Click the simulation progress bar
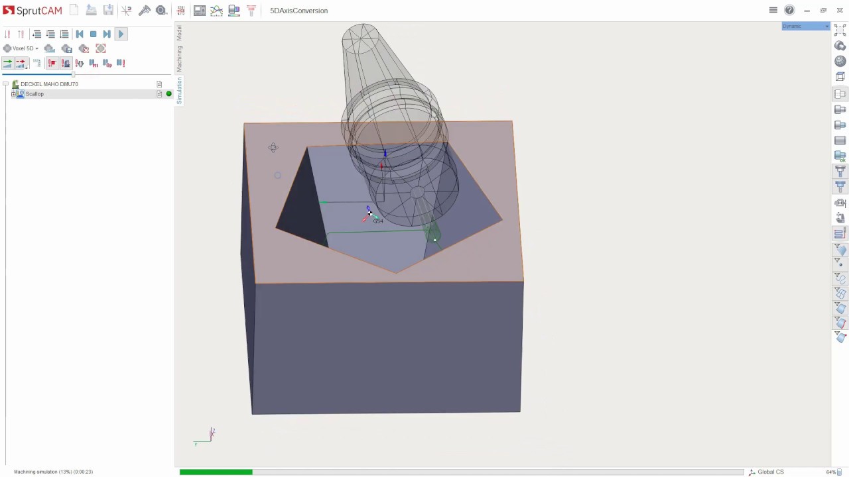Screen dimensions: 849x477 [461, 472]
